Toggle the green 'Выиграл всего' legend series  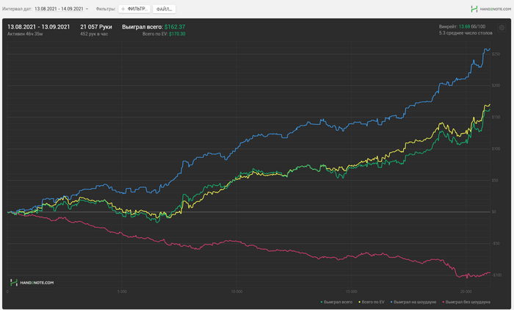click(x=336, y=302)
